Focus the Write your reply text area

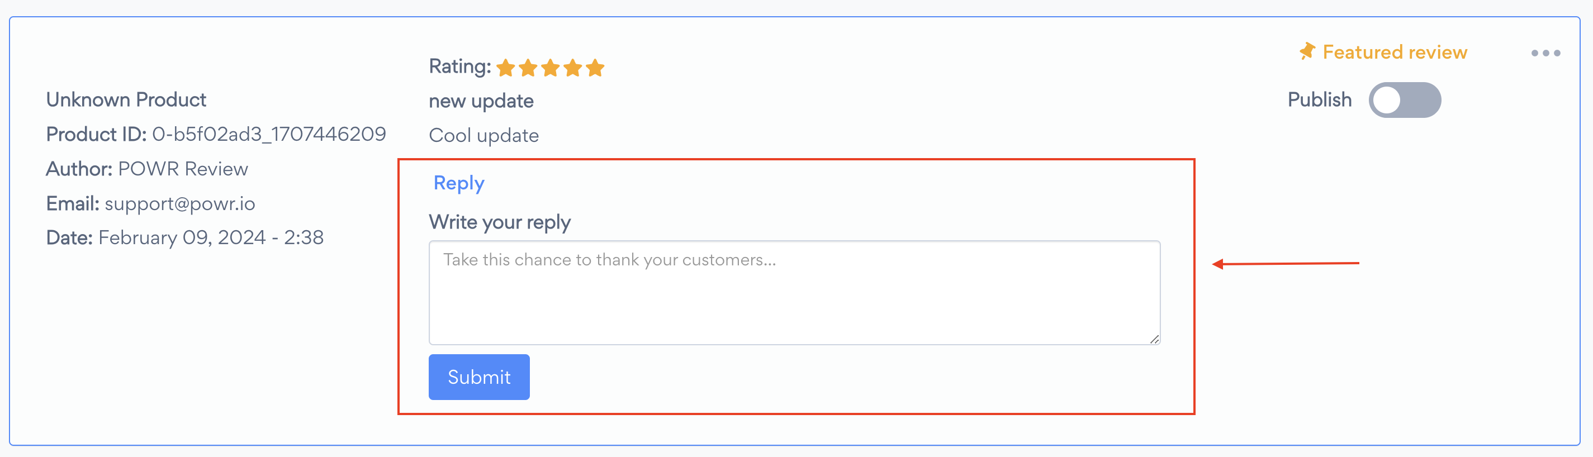click(795, 293)
